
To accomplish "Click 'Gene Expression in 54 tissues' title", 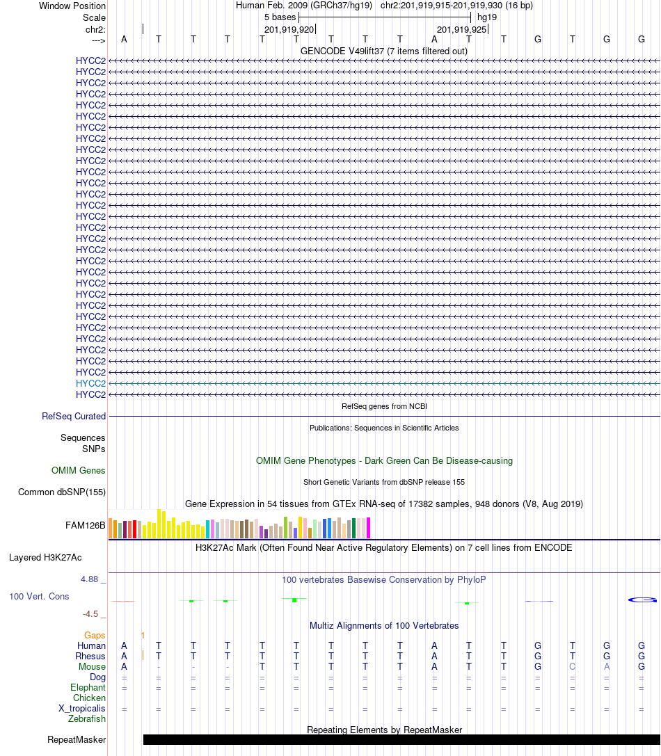I will point(384,504).
